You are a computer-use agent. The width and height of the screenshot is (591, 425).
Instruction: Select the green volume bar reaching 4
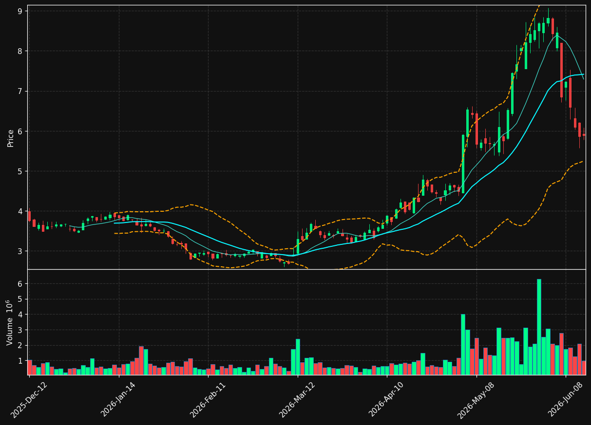463,345
